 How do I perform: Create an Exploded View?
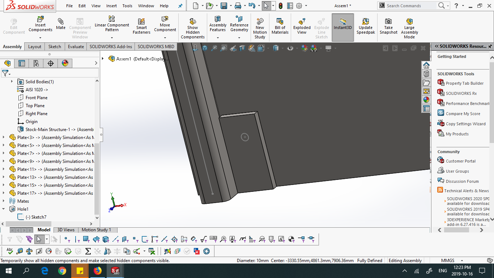(x=302, y=26)
